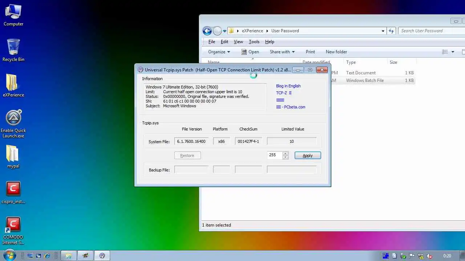465x261 pixels.
Task: Click Back arrow in Explorer window
Action: (x=207, y=31)
